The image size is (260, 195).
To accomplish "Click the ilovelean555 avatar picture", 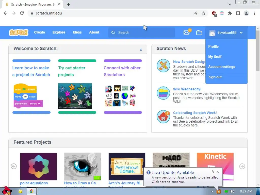I will click(212, 33).
